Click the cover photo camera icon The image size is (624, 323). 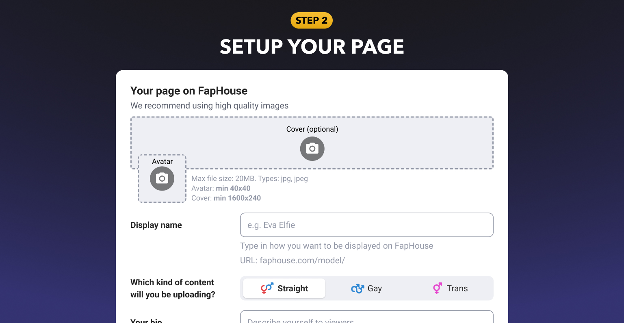[312, 149]
